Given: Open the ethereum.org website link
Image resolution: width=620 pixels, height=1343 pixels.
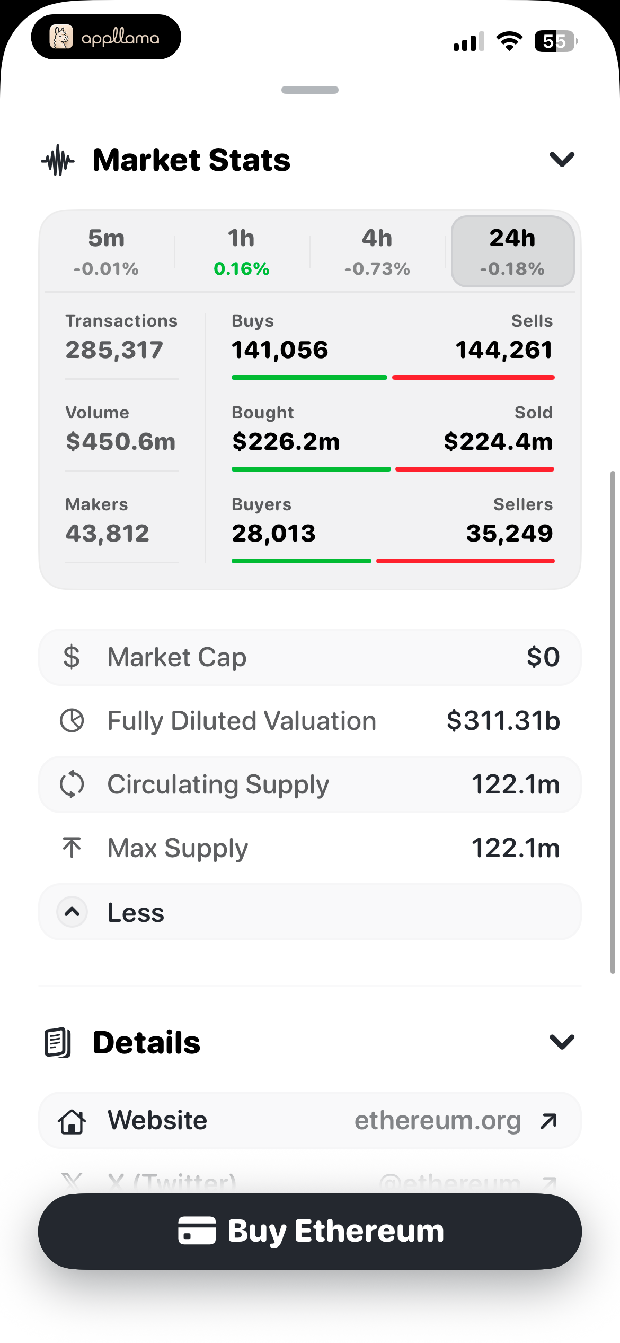Looking at the screenshot, I should coord(438,1121).
